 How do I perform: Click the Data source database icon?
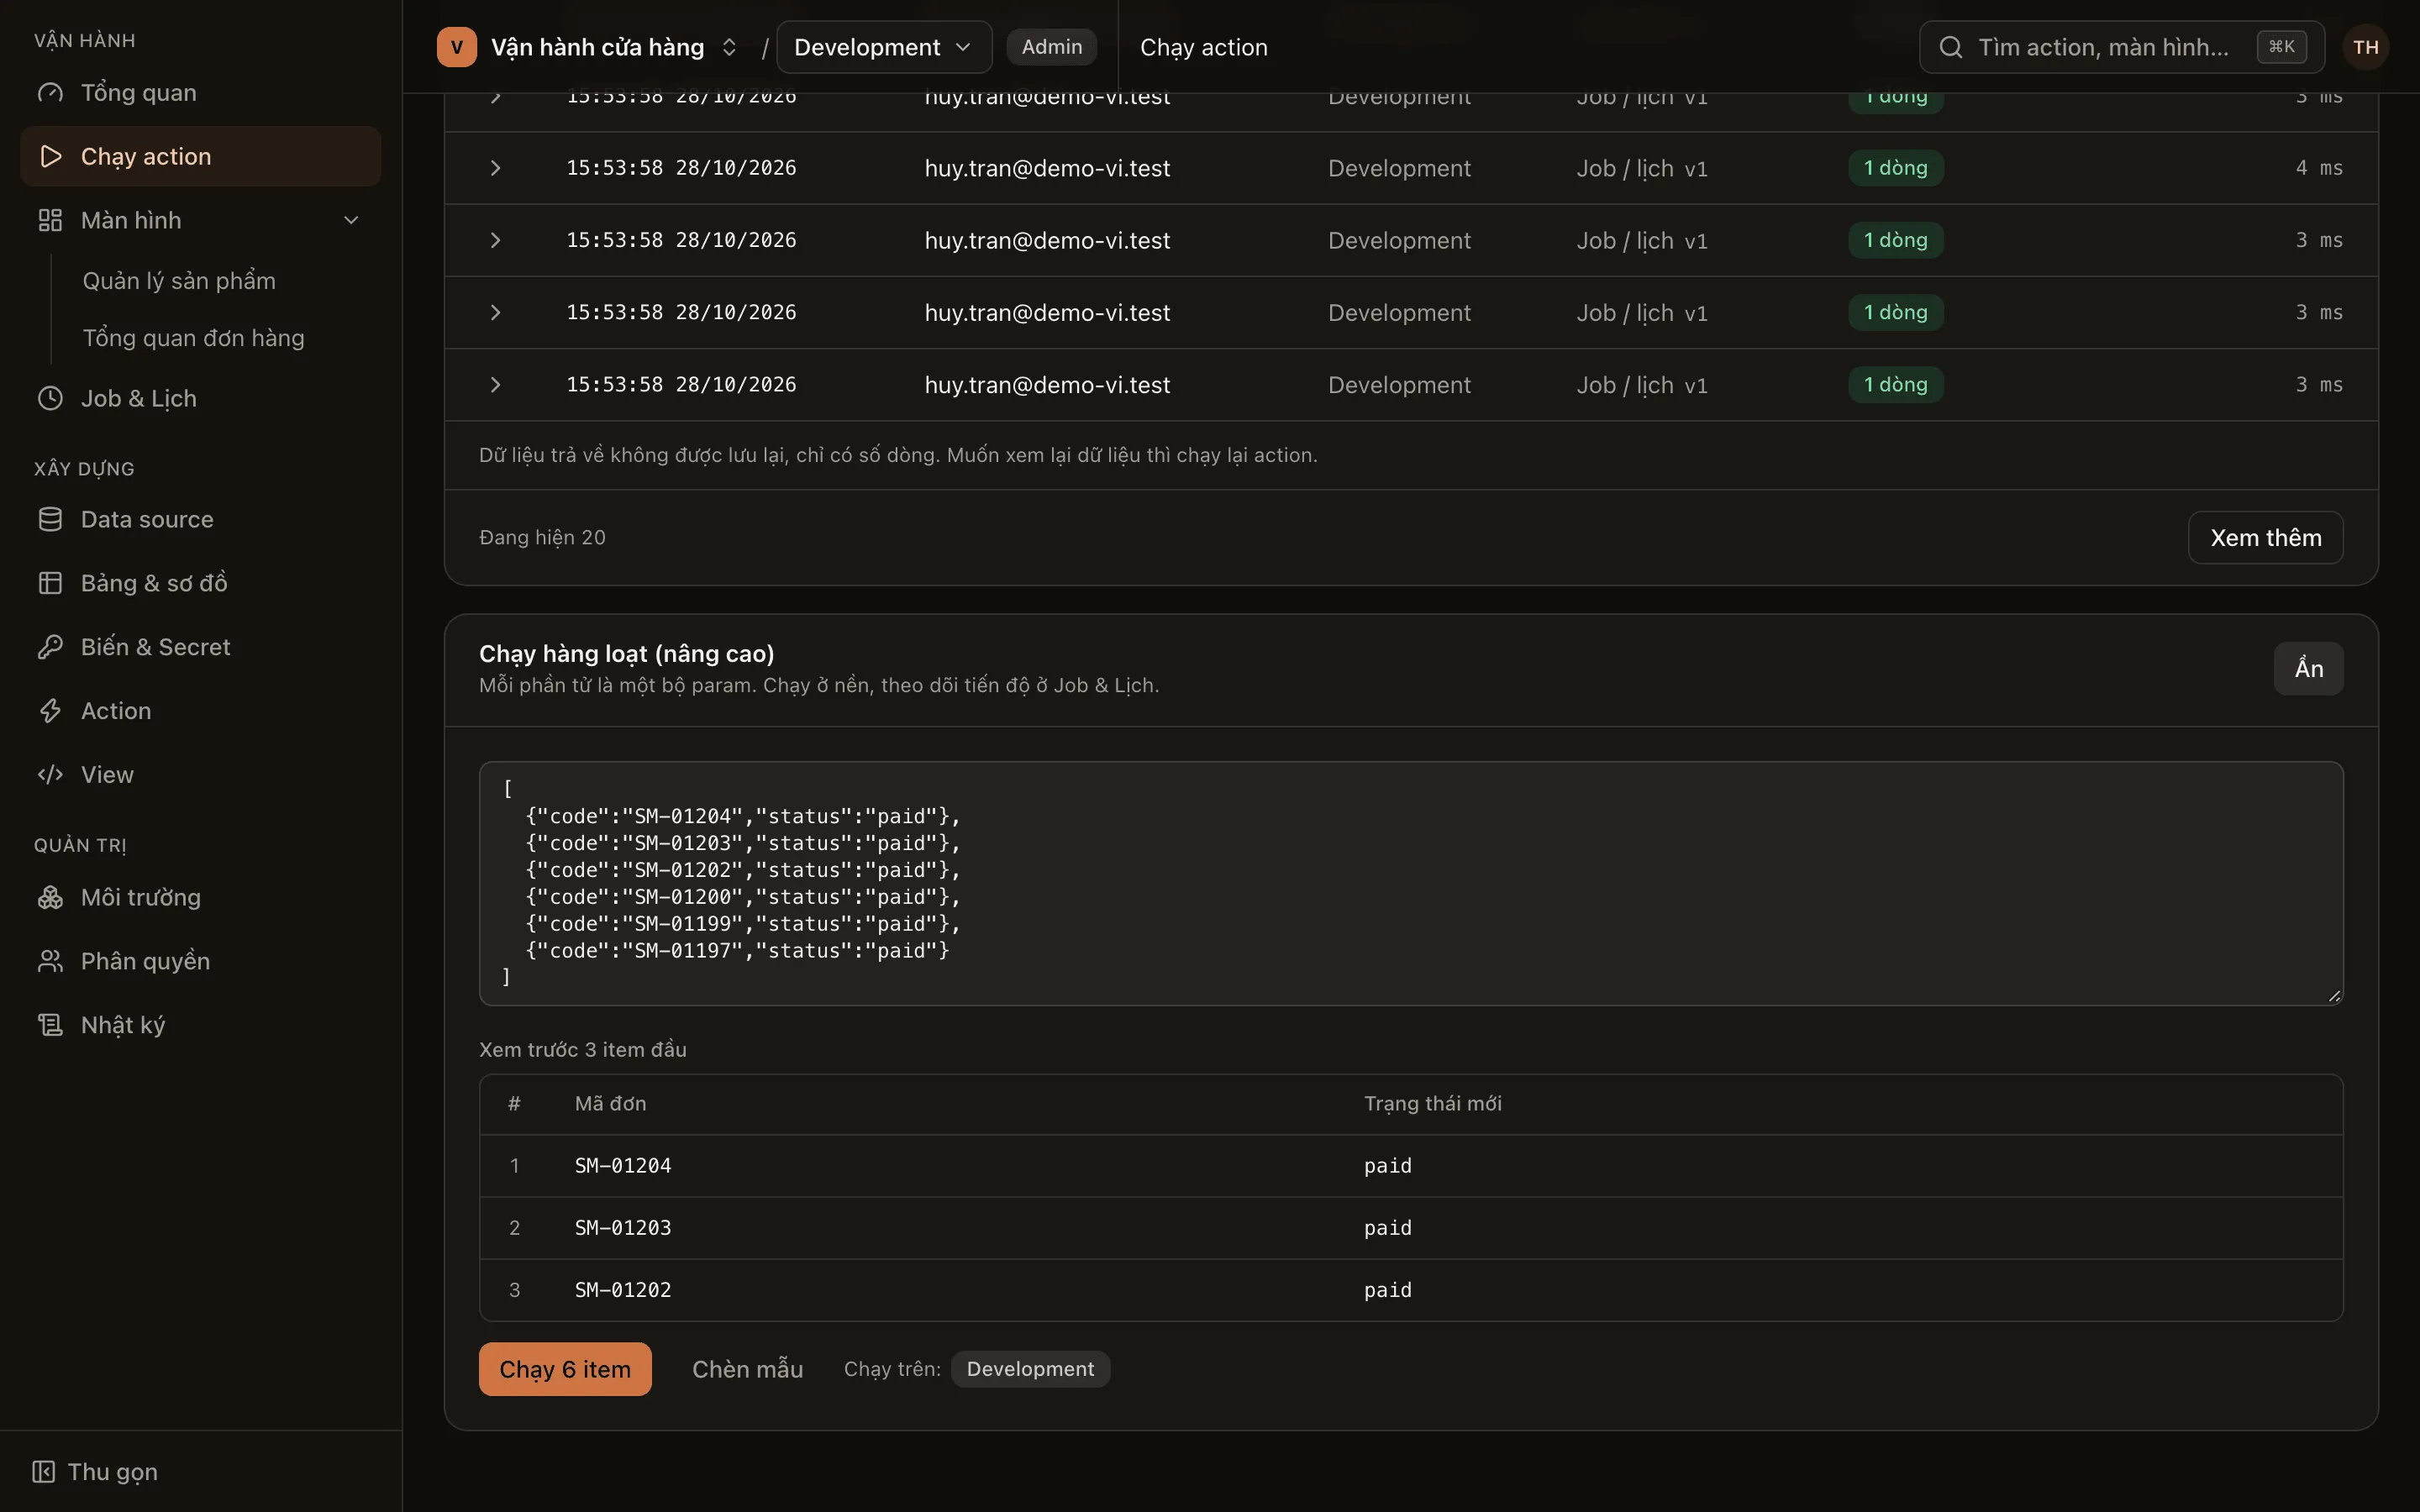(x=50, y=520)
